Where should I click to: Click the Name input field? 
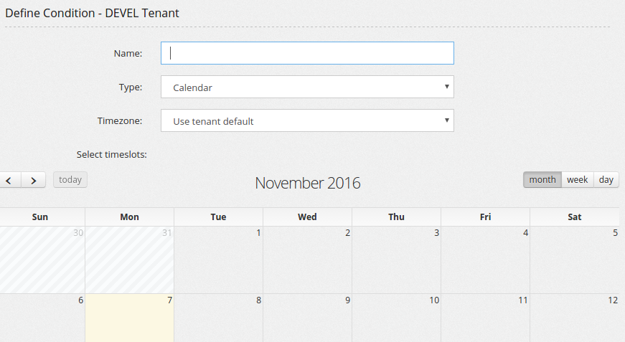pos(307,53)
